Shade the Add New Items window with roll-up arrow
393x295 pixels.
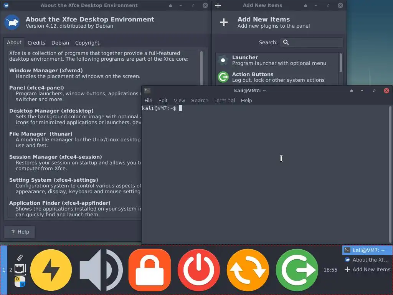305,5
